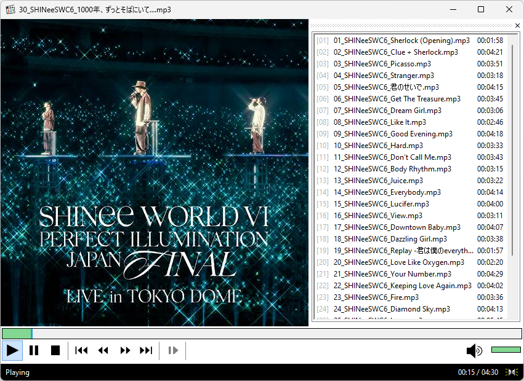524x381 pixels.
Task: Select 22_SHINeeSWC6_Keeping Love Again.mp3
Action: (x=410, y=286)
